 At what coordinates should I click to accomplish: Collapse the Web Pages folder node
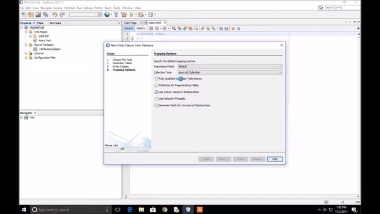click(x=26, y=32)
